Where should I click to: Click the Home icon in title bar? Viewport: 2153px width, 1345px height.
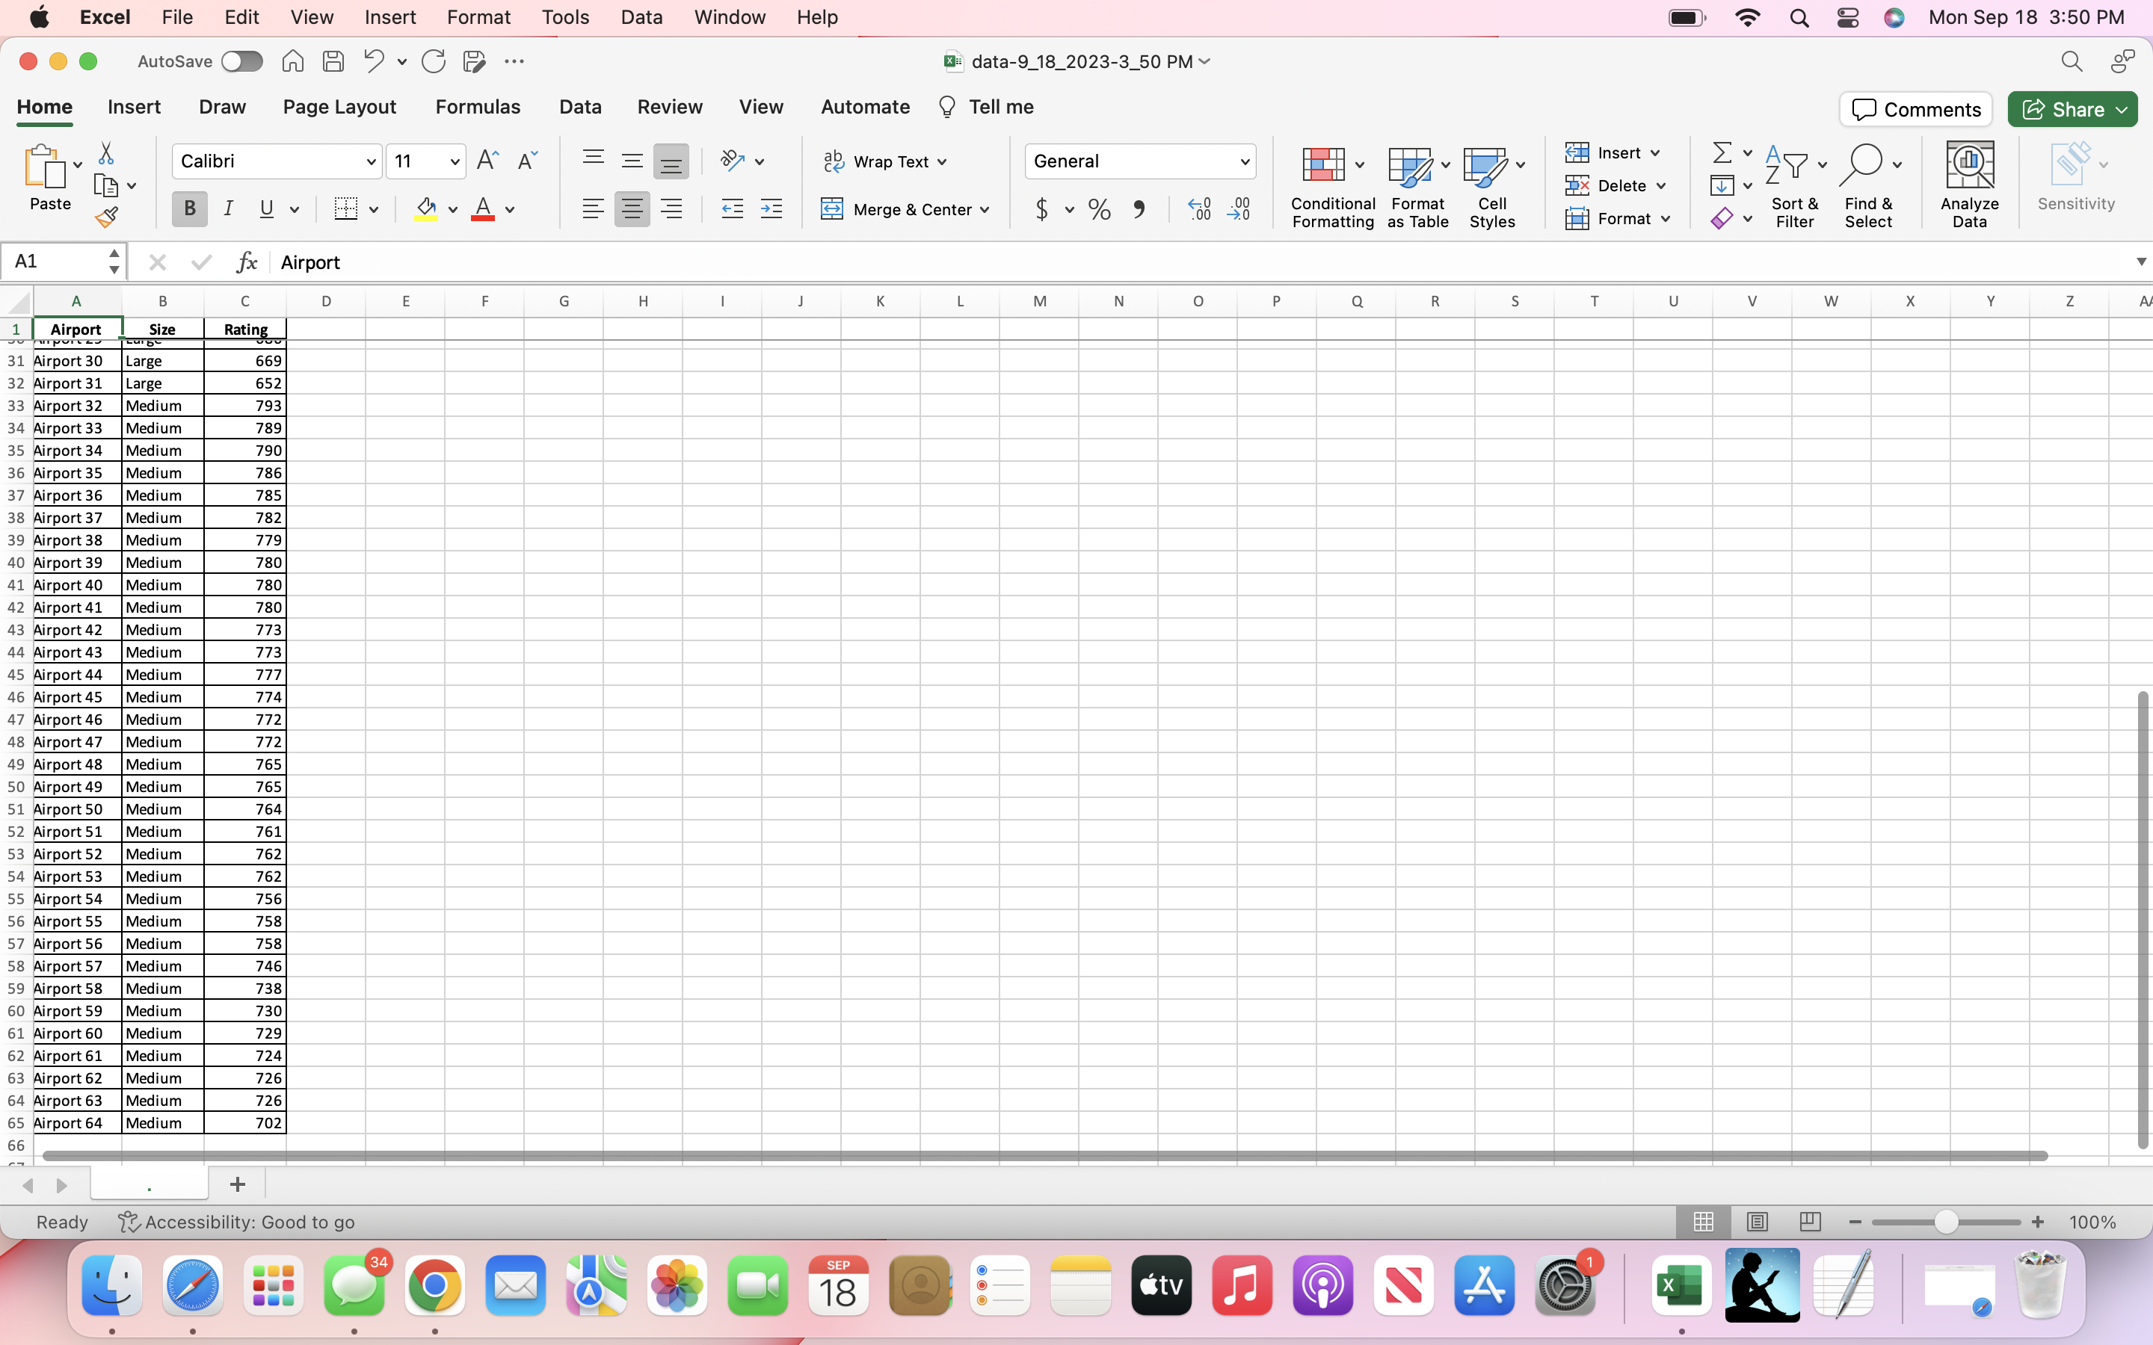(293, 61)
